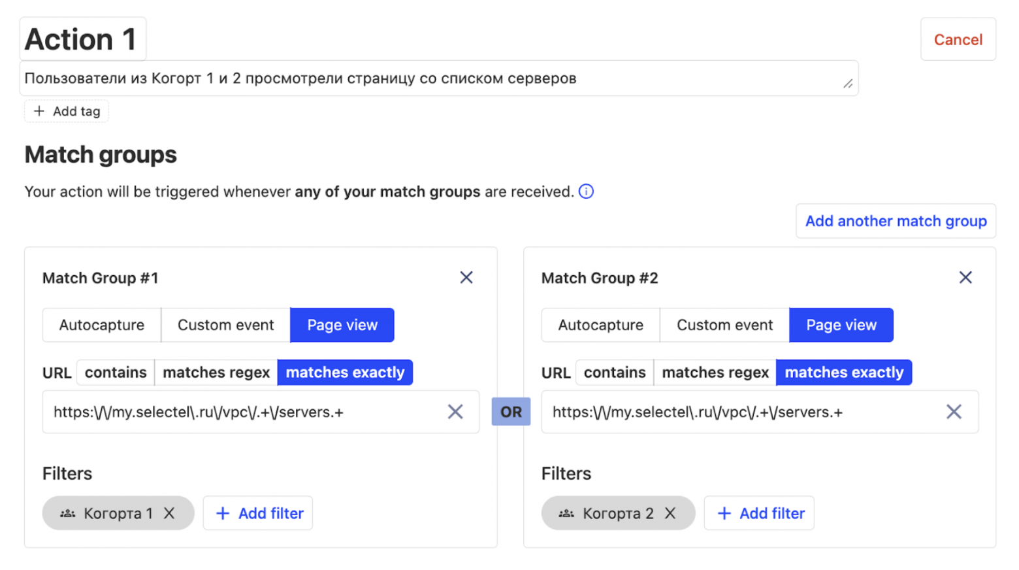Select Page view tab in Match Group #1

point(342,325)
